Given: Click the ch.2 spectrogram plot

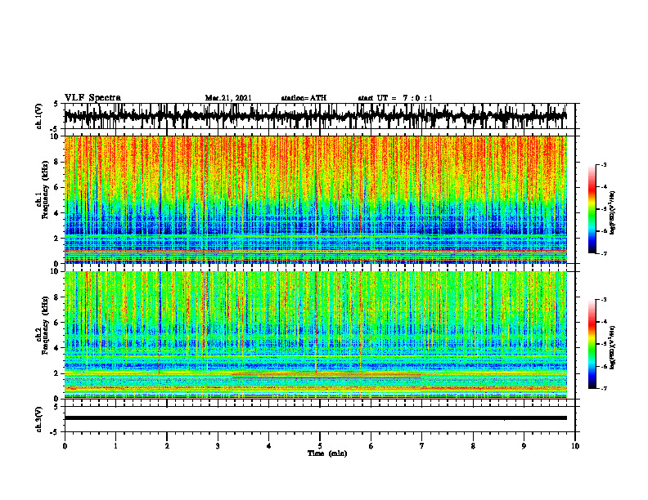Looking at the screenshot, I should click(316, 335).
